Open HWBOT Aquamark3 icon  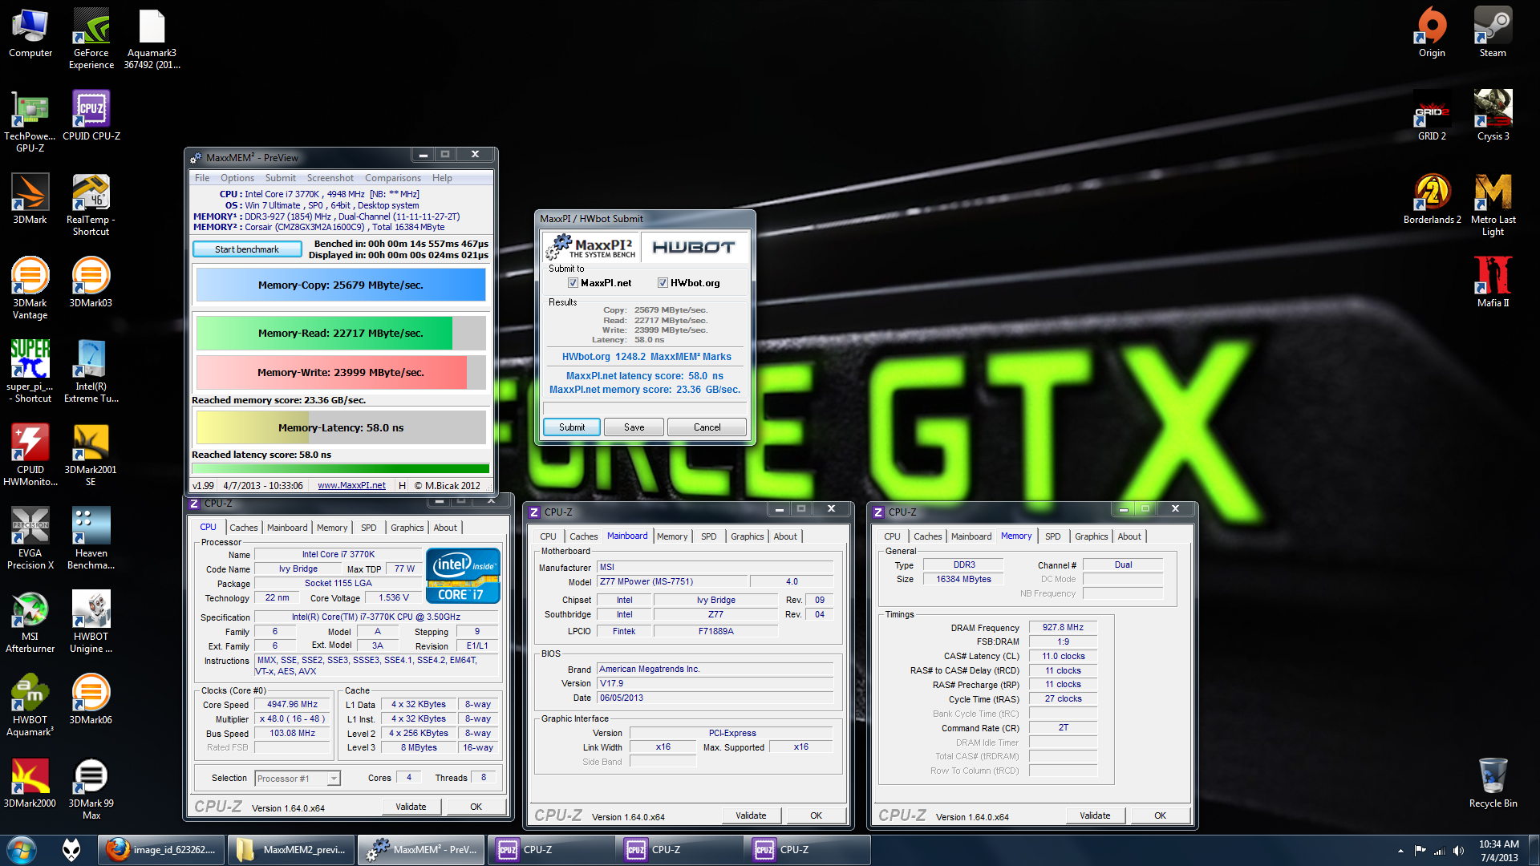pos(30,705)
